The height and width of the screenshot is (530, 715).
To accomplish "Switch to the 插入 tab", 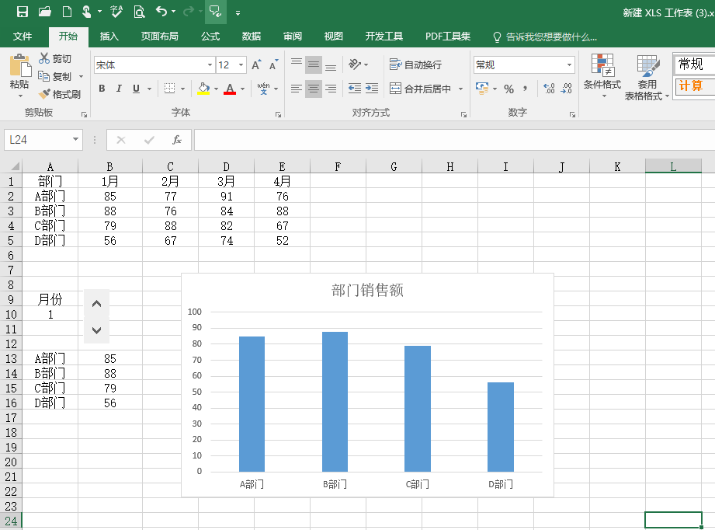I will [x=109, y=36].
